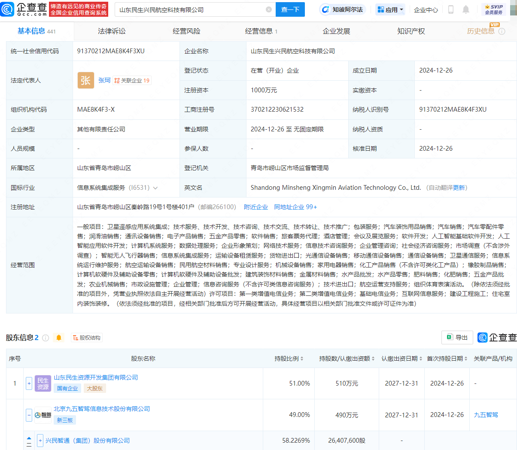Open 股权结构 chart

coord(86,338)
